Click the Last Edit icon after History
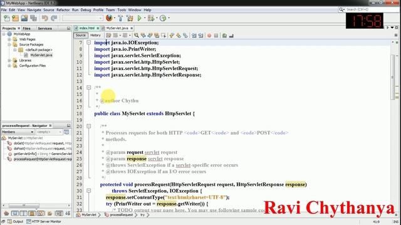This screenshot has height=225, width=401. point(108,36)
